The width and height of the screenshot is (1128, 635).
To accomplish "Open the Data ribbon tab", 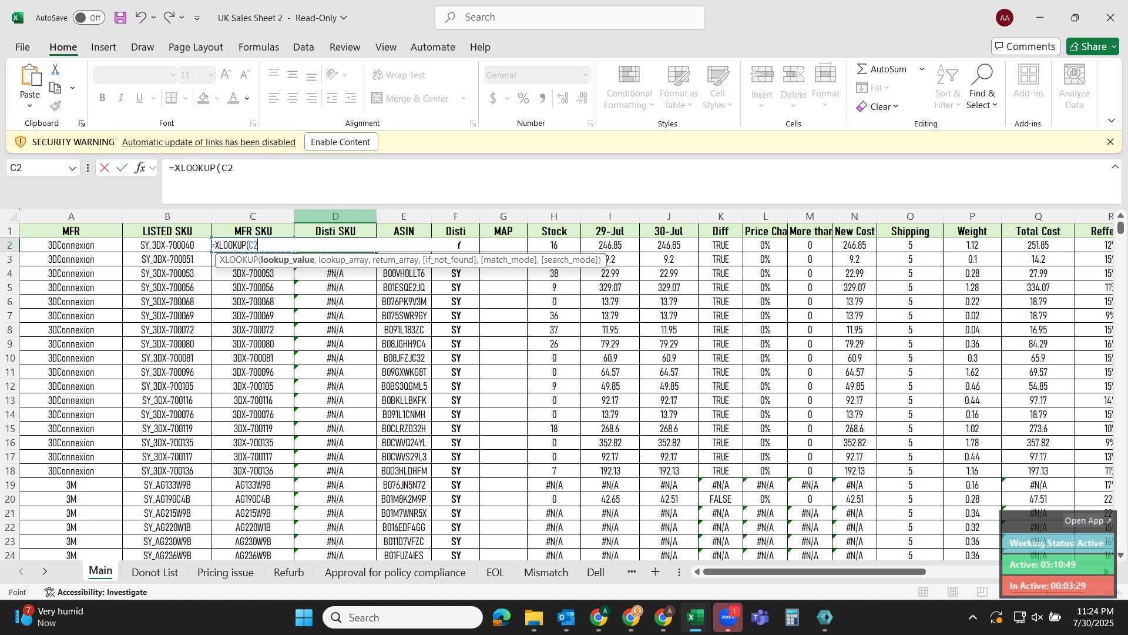I will click(303, 47).
